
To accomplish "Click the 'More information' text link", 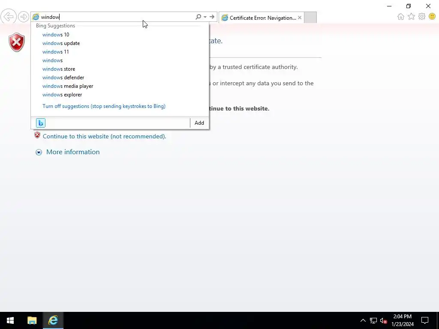I will tap(73, 152).
